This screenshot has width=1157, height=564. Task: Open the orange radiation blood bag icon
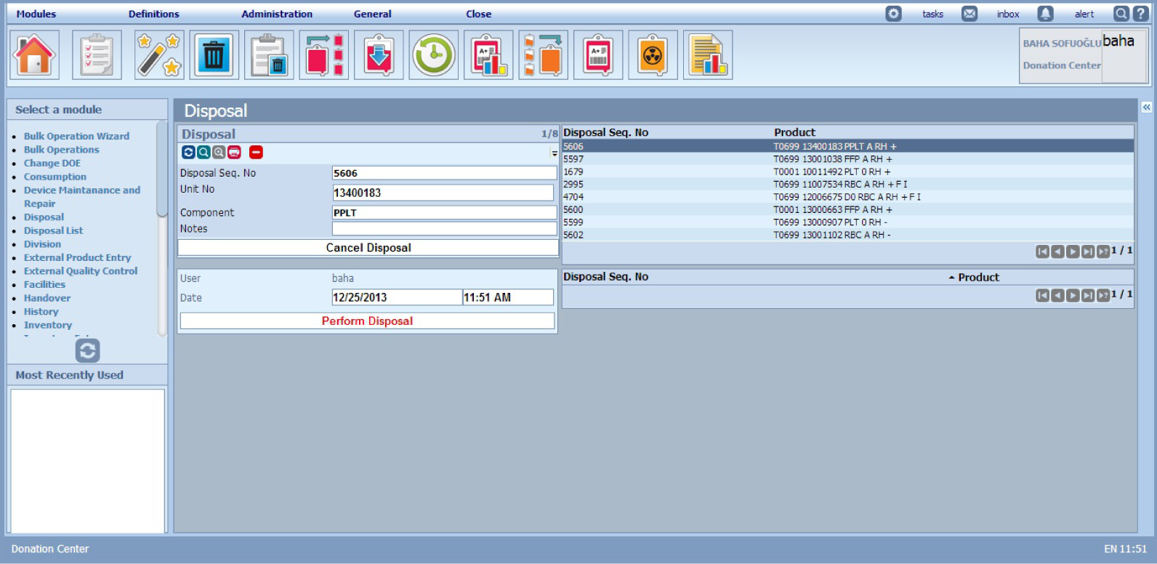coord(653,55)
